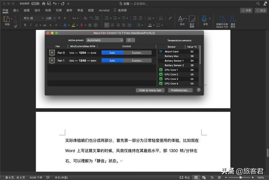Viewport: 269px width, 180px height.
Task: Click the Paste clipboard icon
Action: point(7,19)
